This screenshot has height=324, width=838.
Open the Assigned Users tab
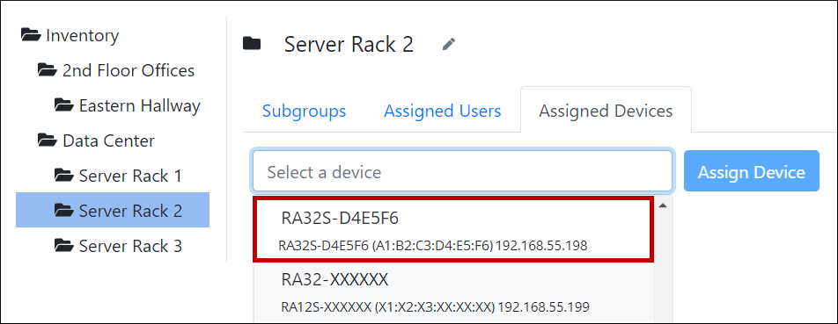pyautogui.click(x=443, y=111)
